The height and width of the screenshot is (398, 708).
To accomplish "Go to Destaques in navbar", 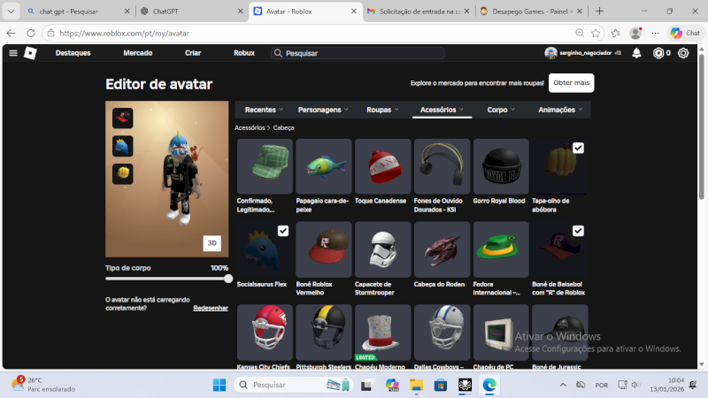I will 73,53.
